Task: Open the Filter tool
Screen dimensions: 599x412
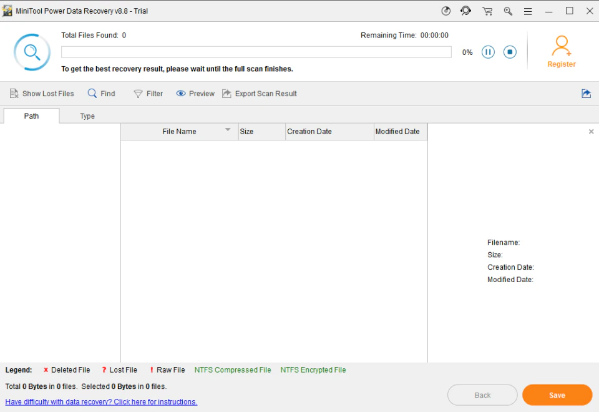Action: pos(149,93)
